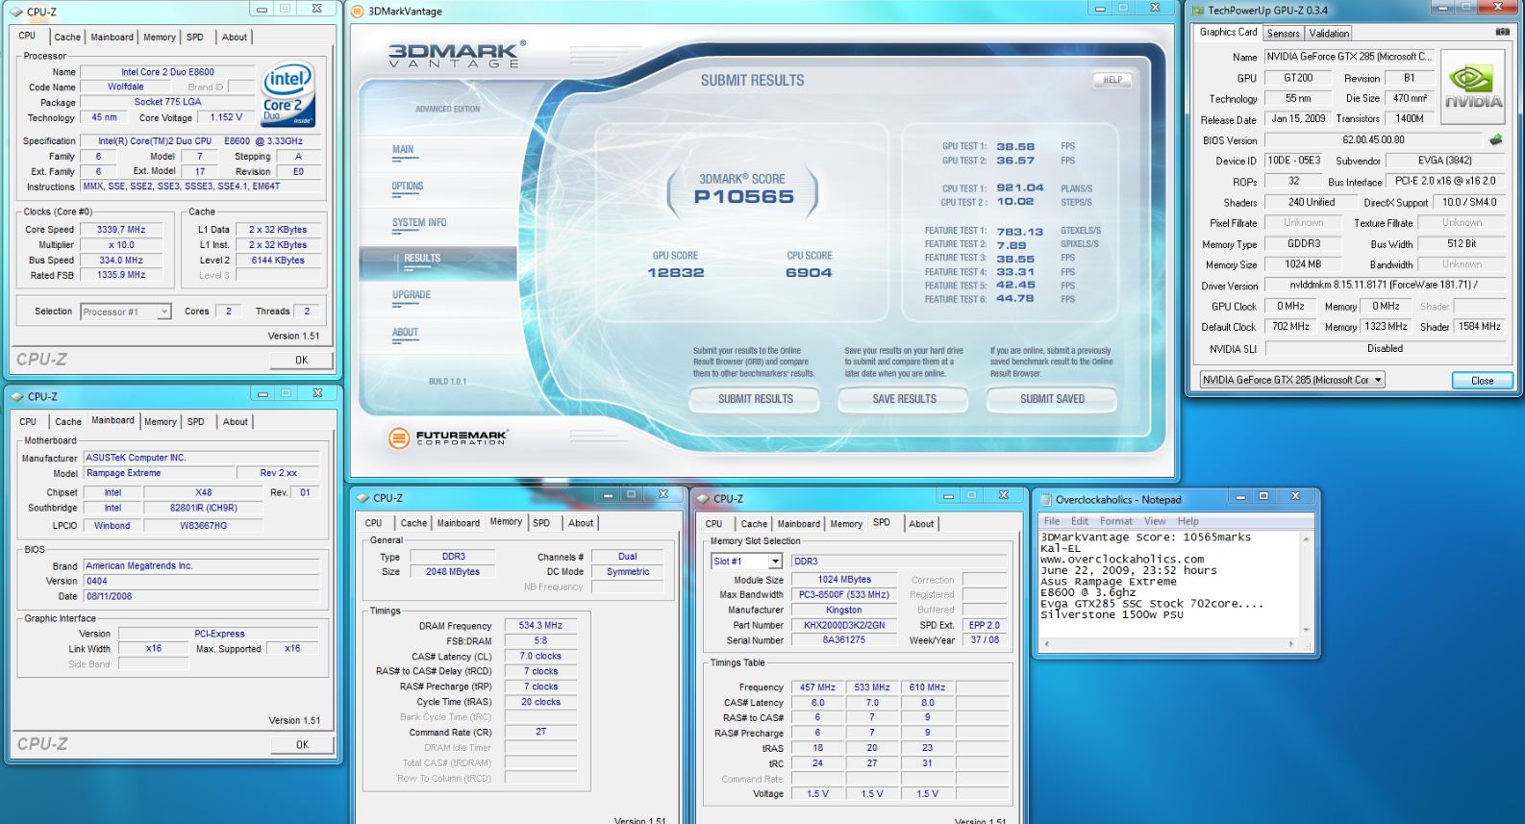Click the Default Clock 702 MHz field
The width and height of the screenshot is (1525, 824).
click(x=1290, y=327)
